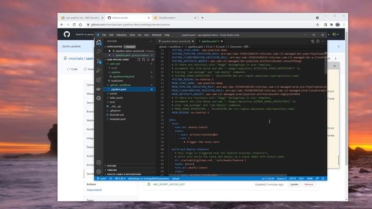The image size is (372, 209).
Task: Open the Chrome extensions puzzle icon
Action: click(331, 24)
